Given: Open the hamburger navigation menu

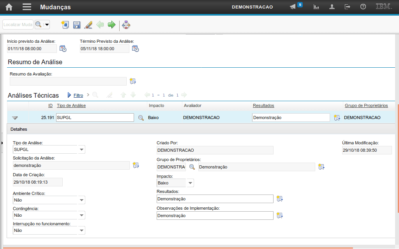Looking at the screenshot, I should (27, 7).
